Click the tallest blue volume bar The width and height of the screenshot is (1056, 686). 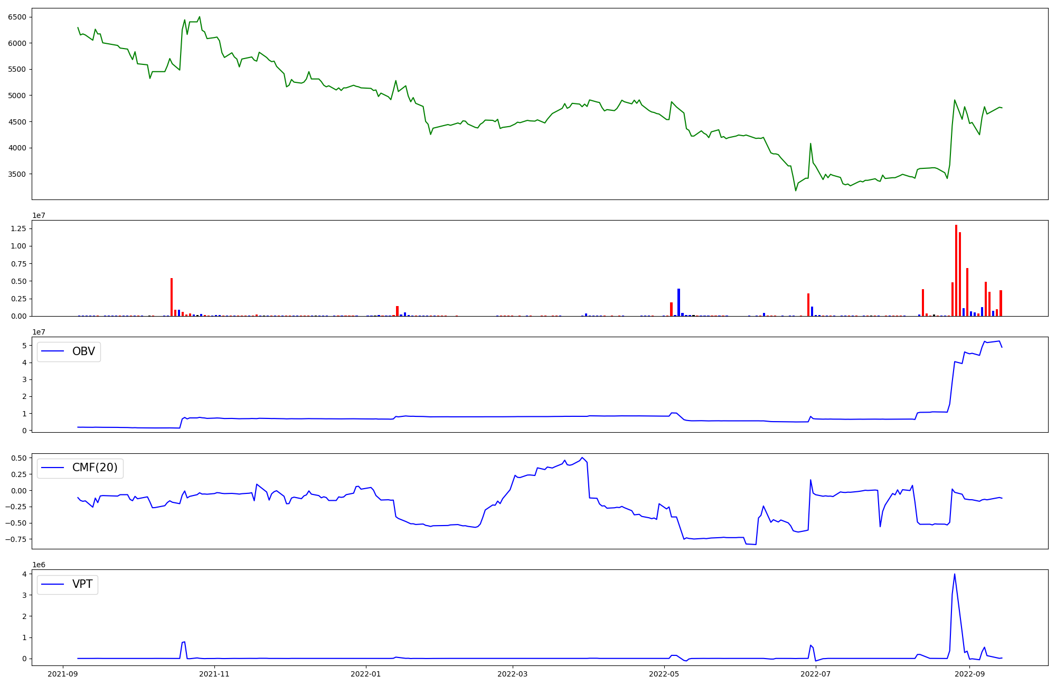(x=678, y=302)
